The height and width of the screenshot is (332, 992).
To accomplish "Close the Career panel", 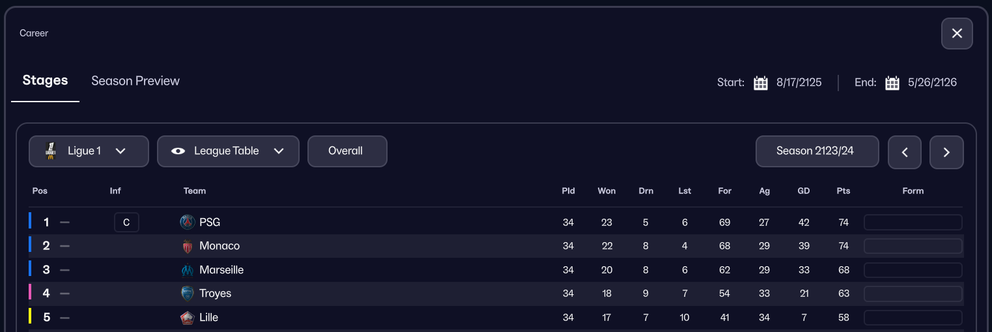I will (957, 33).
